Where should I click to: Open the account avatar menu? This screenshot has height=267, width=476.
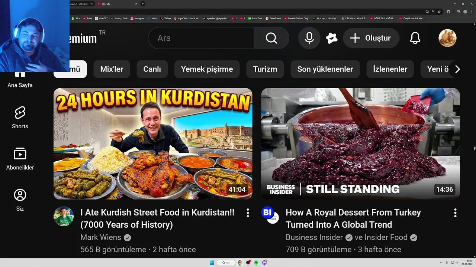click(447, 38)
